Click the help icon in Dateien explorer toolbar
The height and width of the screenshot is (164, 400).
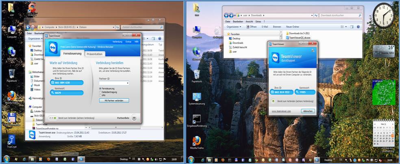point(160,39)
